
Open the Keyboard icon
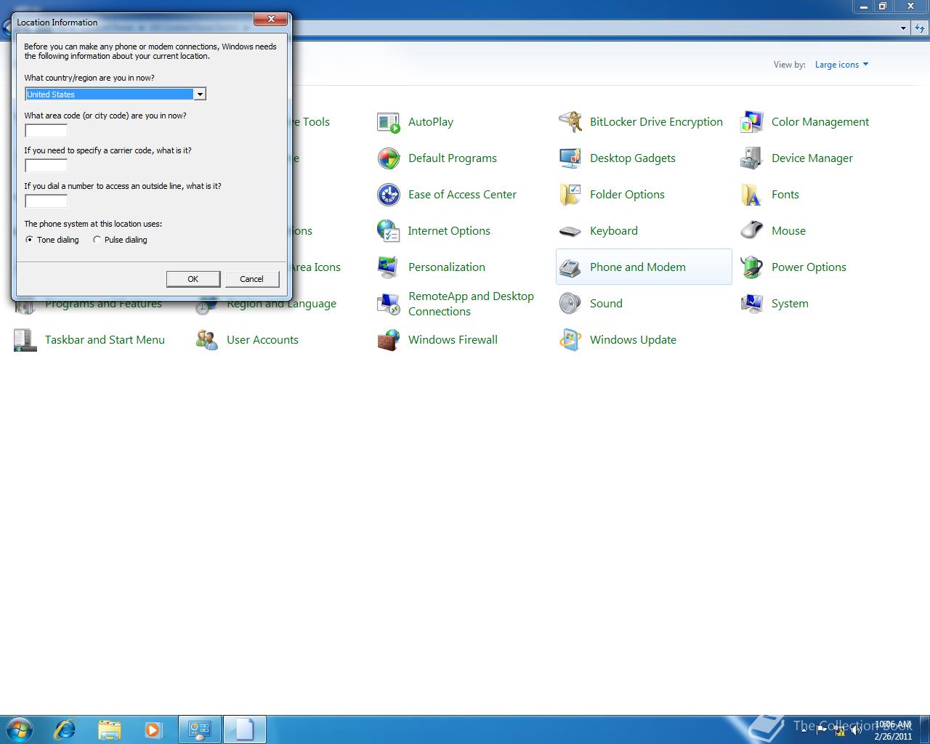[570, 231]
